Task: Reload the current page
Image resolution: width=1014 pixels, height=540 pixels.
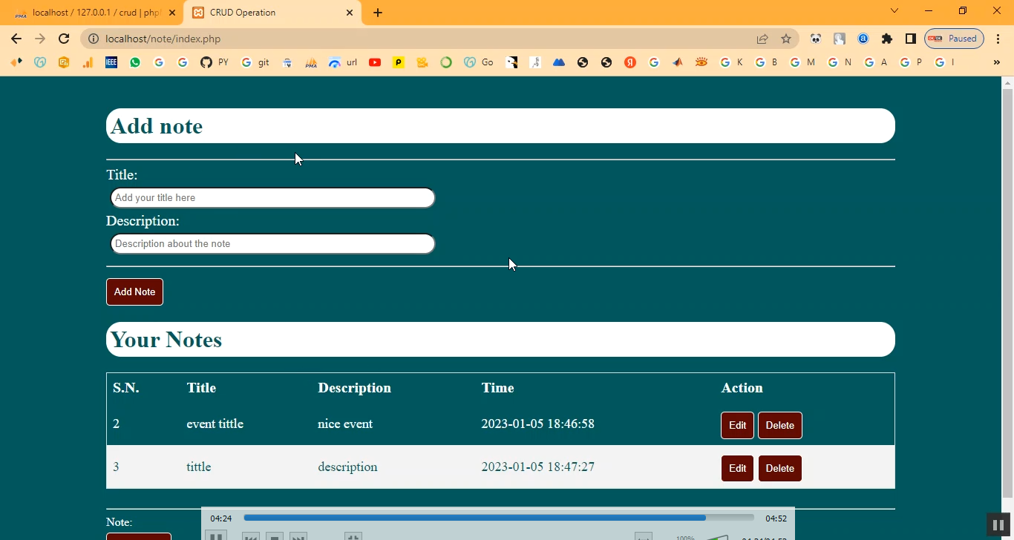Action: tap(64, 39)
